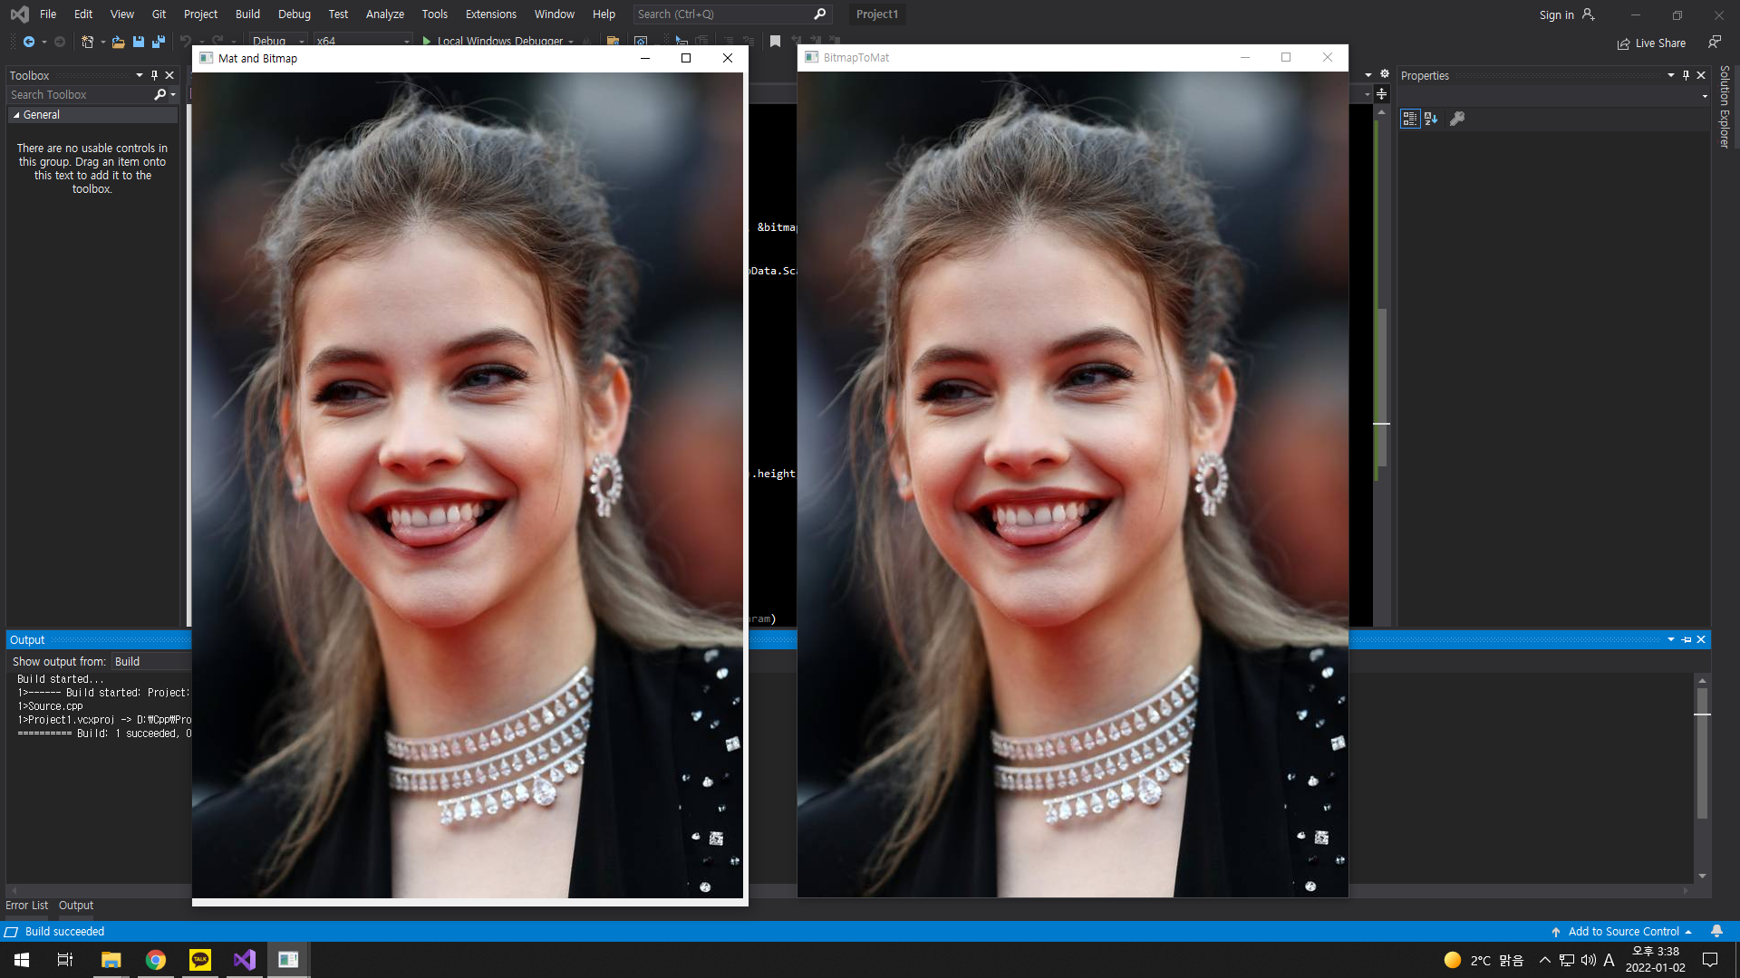
Task: Click the Live Share button
Action: (x=1651, y=43)
